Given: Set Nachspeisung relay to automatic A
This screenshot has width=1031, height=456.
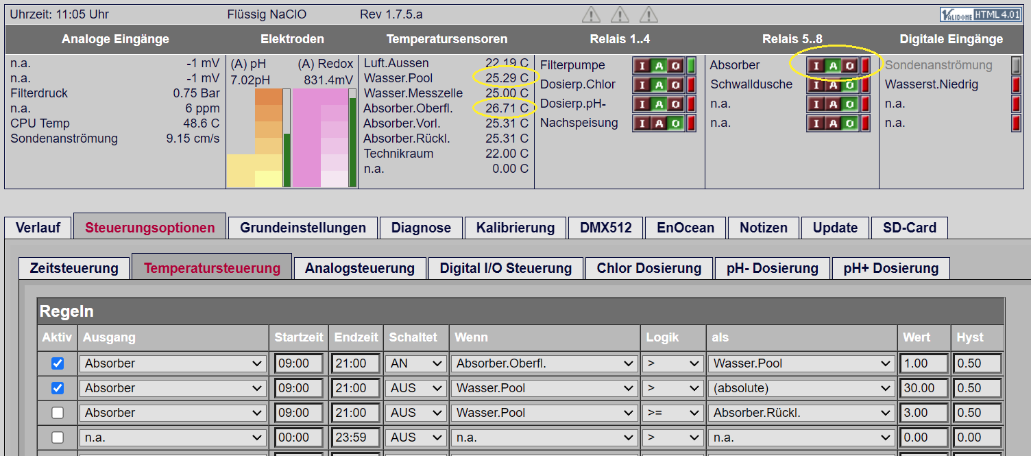Looking at the screenshot, I should click(x=659, y=123).
